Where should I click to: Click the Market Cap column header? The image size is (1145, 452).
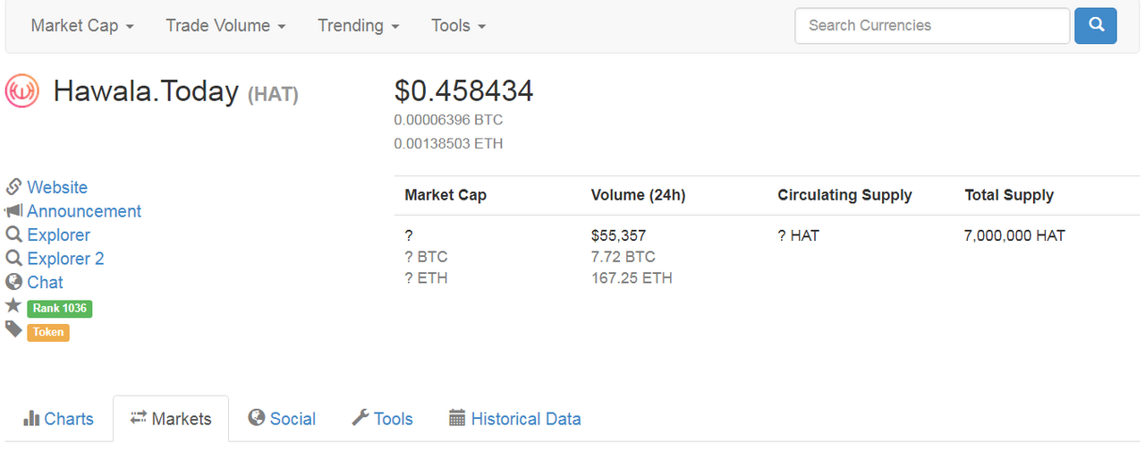[x=445, y=195]
